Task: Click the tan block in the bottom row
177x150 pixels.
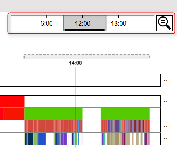Action: (x=117, y=139)
